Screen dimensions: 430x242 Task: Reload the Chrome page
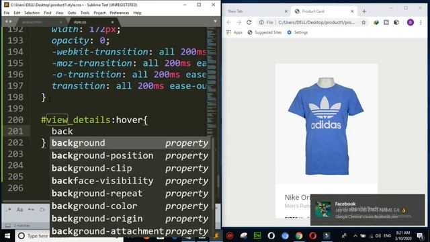(x=249, y=22)
